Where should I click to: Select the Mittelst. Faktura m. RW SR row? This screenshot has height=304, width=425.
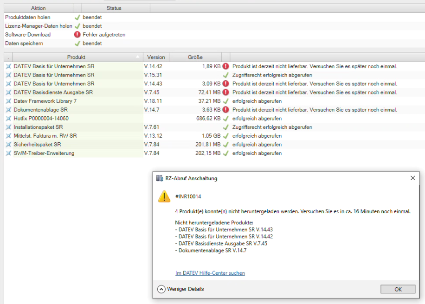[45, 136]
